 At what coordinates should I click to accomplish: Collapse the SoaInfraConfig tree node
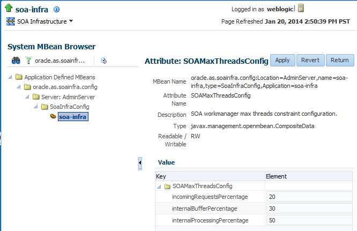pos(36,107)
